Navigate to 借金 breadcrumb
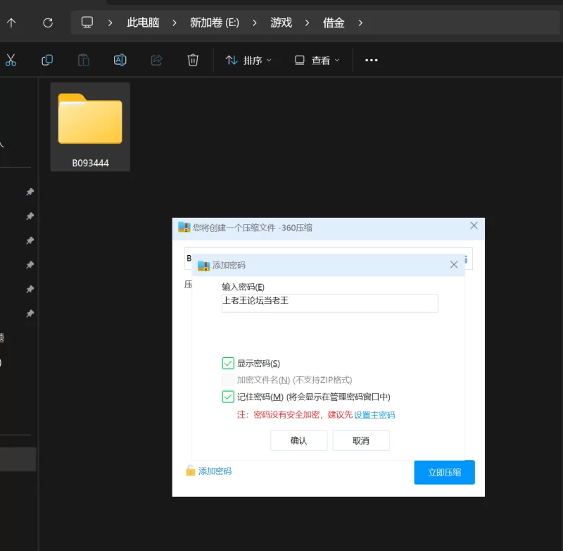 click(x=334, y=23)
